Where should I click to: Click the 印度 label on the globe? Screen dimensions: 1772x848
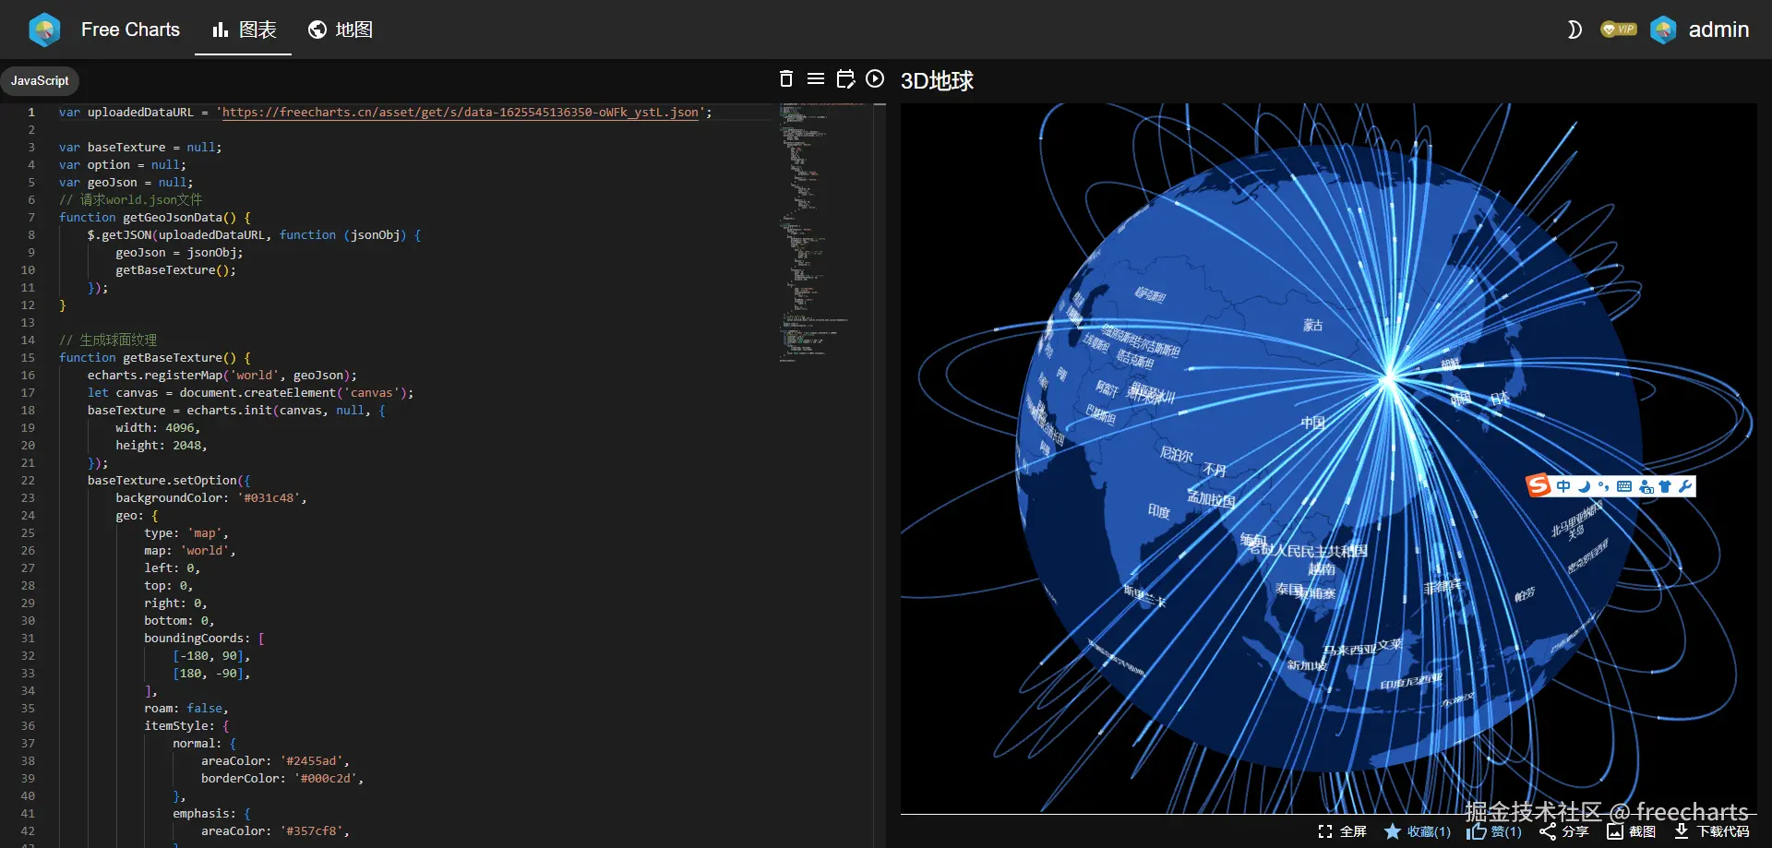[x=1158, y=510]
